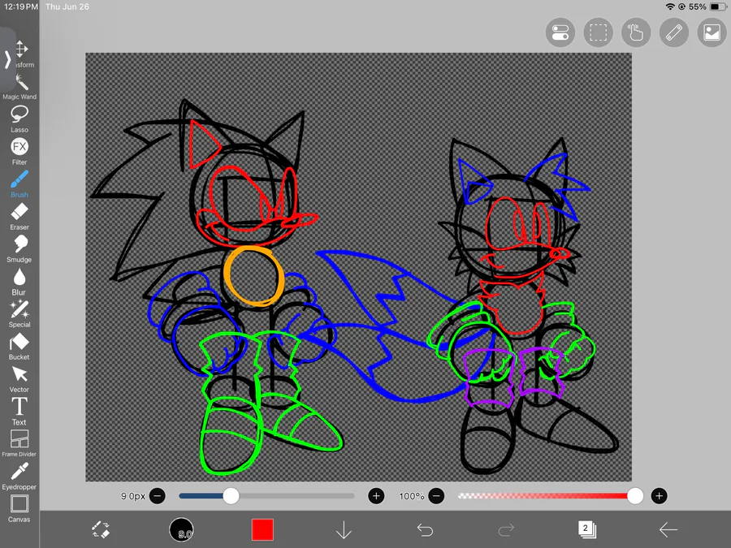
Task: Decrease opacity with the minus button
Action: click(x=436, y=496)
